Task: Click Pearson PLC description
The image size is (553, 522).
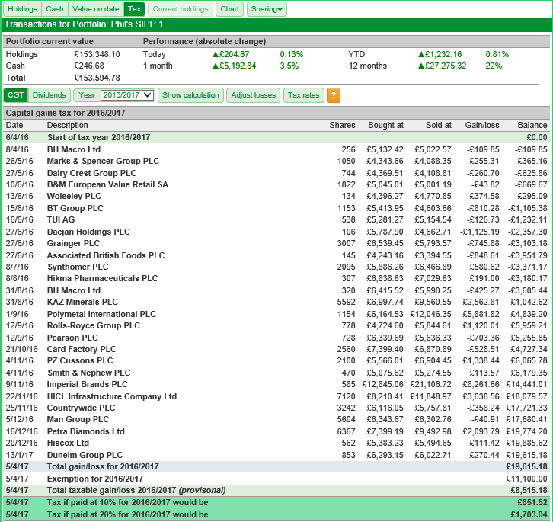Action: click(72, 338)
